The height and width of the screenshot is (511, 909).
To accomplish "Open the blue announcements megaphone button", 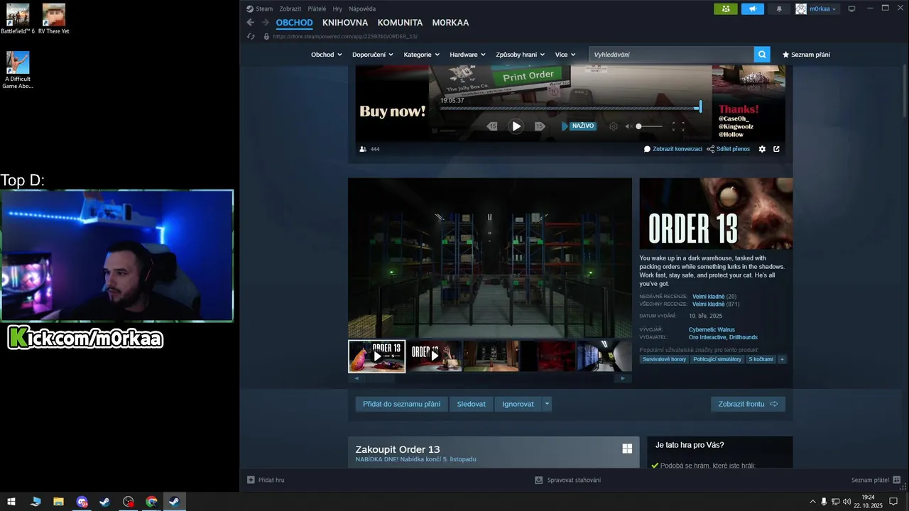I will (753, 9).
